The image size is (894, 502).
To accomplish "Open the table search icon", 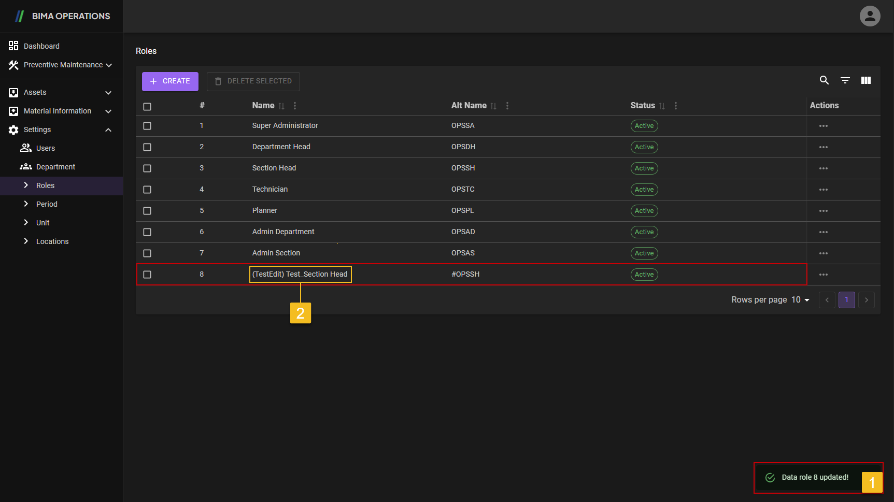I will coord(824,80).
